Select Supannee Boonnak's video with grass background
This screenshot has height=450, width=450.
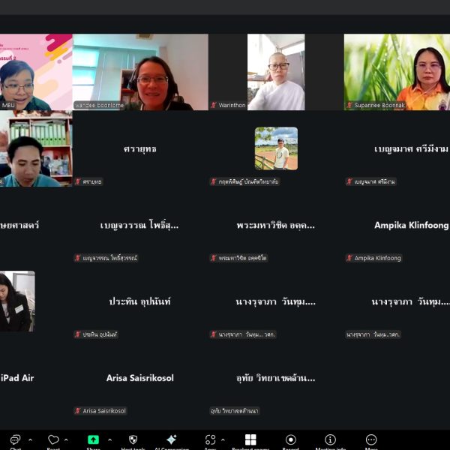pos(397,72)
